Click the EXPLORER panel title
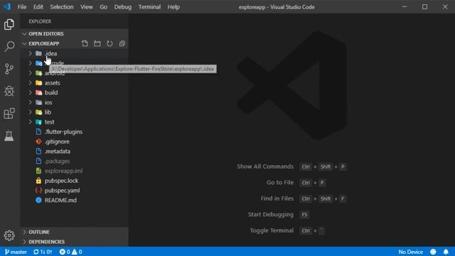This screenshot has height=256, width=455. tap(40, 21)
